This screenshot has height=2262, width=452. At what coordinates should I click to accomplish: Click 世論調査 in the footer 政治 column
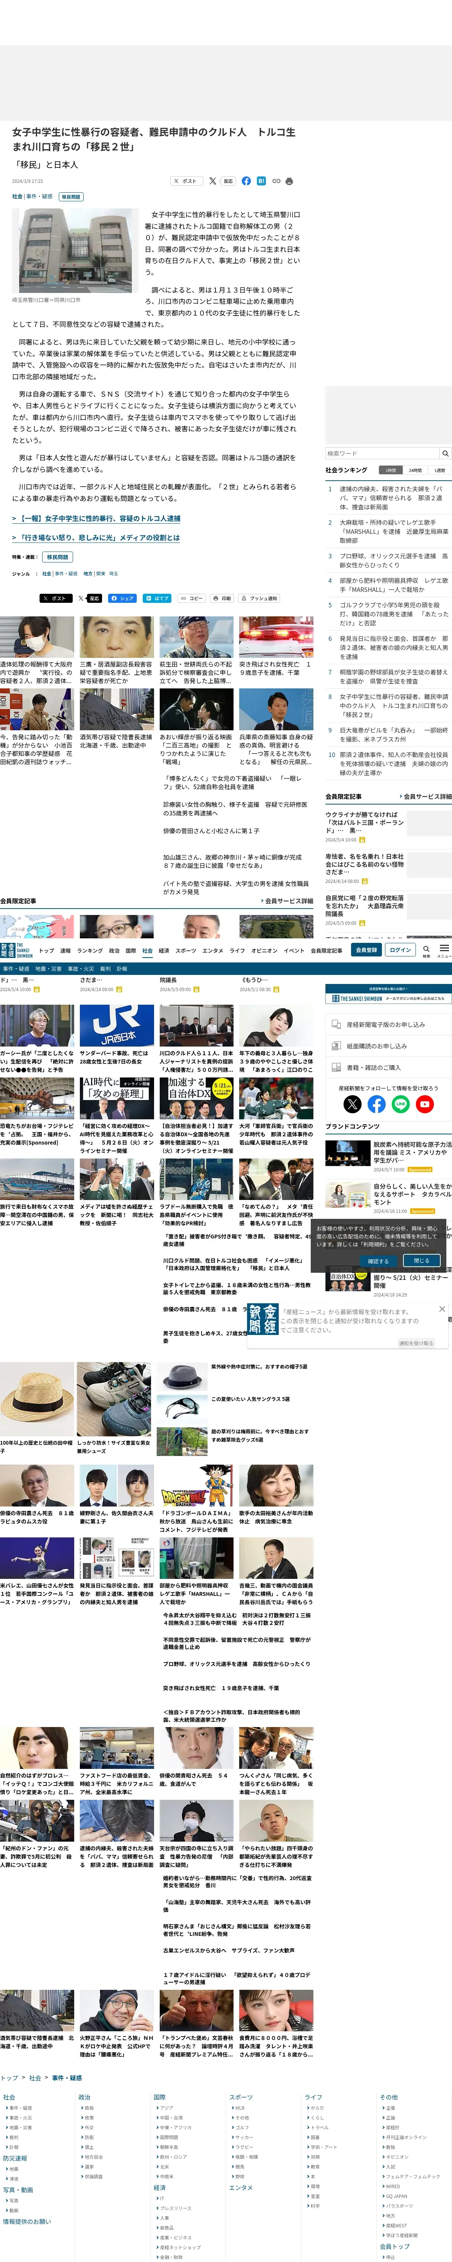(93, 2176)
